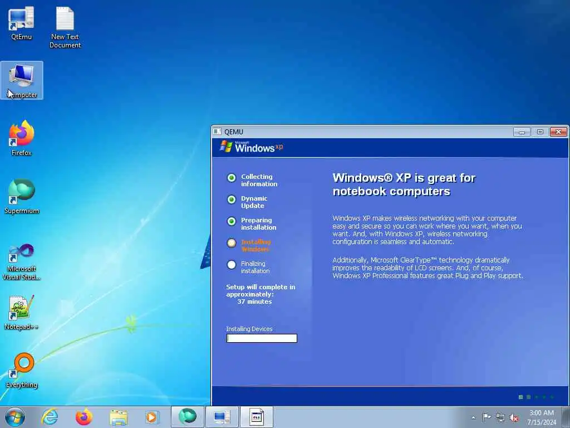Image resolution: width=570 pixels, height=428 pixels.
Task: Launch the Firefox desktop shortcut
Action: pyautogui.click(x=22, y=138)
